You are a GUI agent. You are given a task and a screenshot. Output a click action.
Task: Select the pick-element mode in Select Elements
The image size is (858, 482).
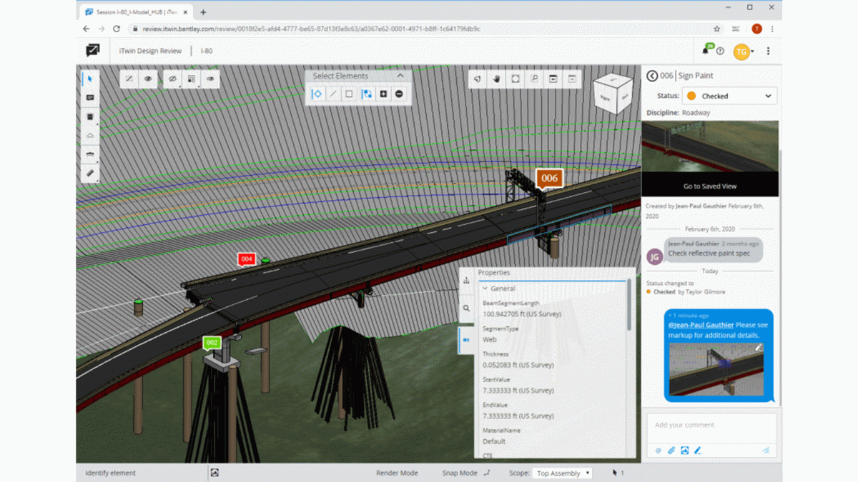317,94
